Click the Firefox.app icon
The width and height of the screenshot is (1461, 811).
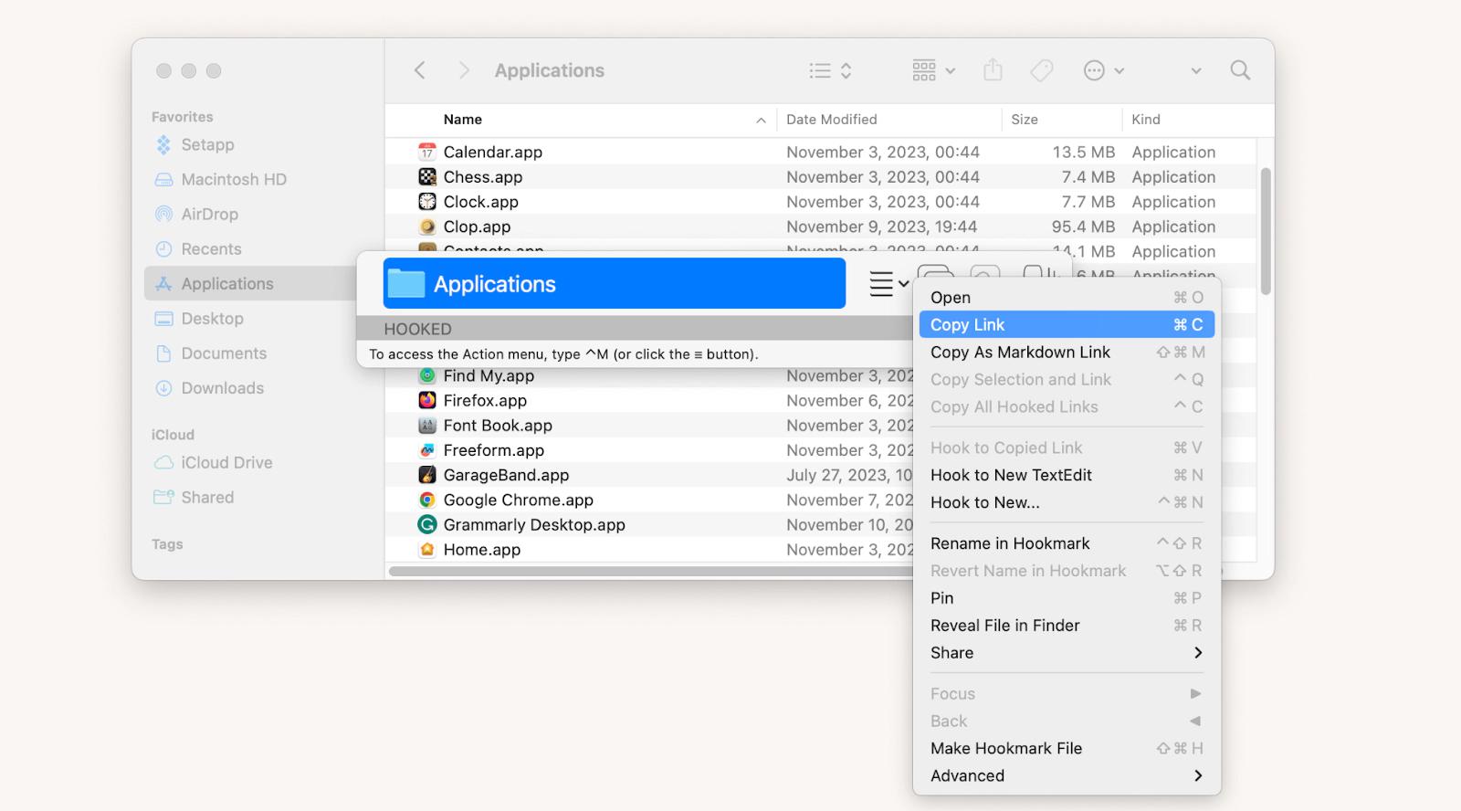[x=427, y=400]
